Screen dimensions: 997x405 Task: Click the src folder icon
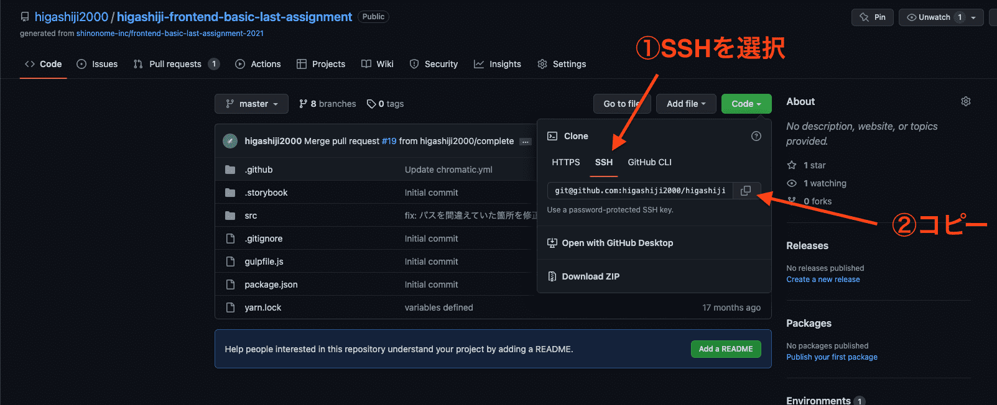tap(230, 216)
